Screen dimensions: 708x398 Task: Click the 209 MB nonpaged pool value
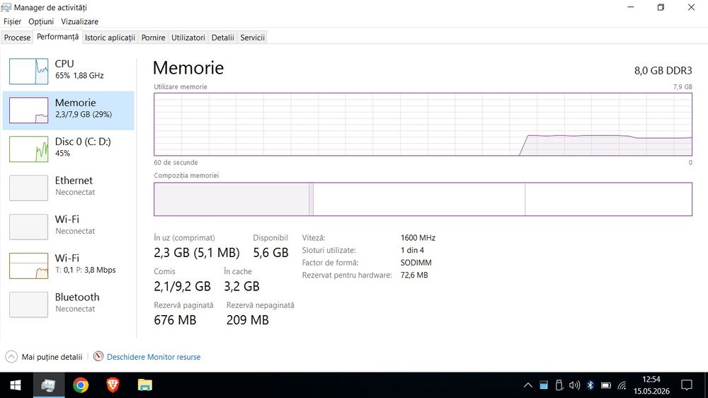[x=247, y=320]
